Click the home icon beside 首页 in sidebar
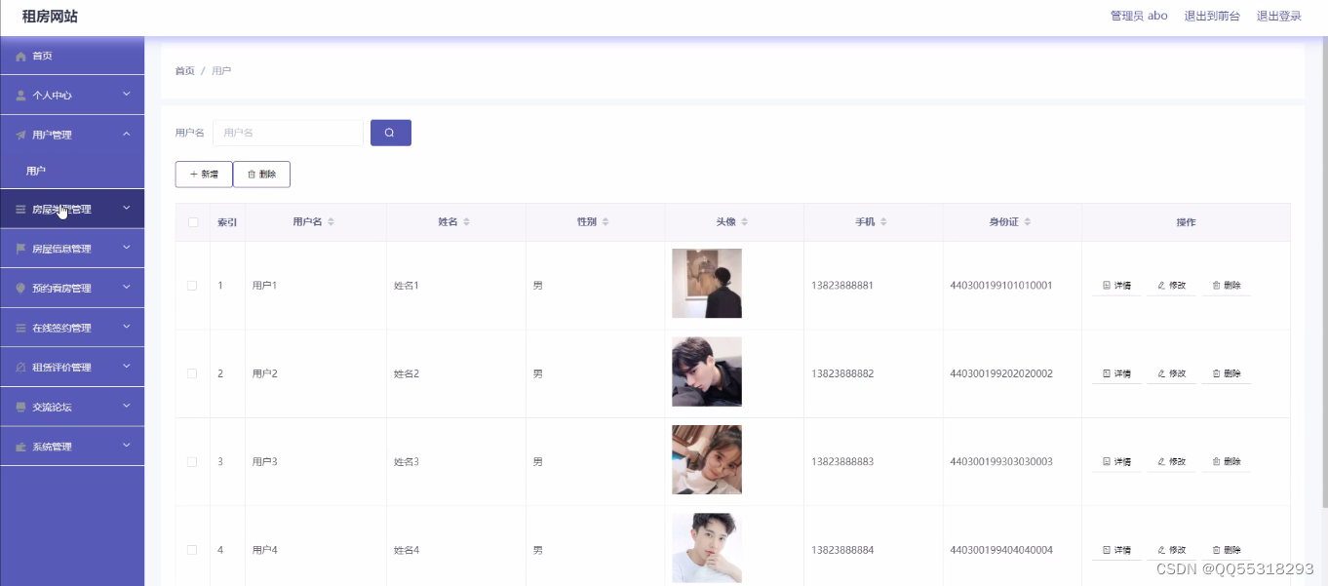 tap(20, 57)
